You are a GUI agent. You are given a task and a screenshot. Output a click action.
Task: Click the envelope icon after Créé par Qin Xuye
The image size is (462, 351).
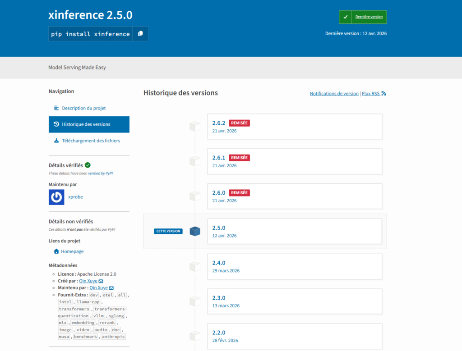[101, 281]
